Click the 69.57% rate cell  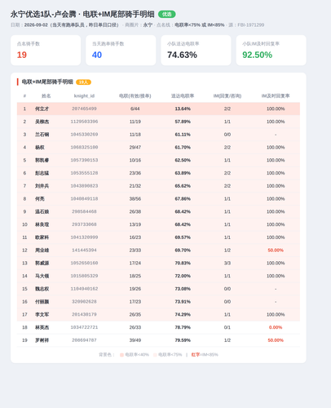coord(183,237)
